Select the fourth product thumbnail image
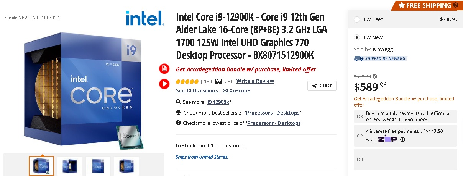The width and height of the screenshot is (463, 176). 126,166
